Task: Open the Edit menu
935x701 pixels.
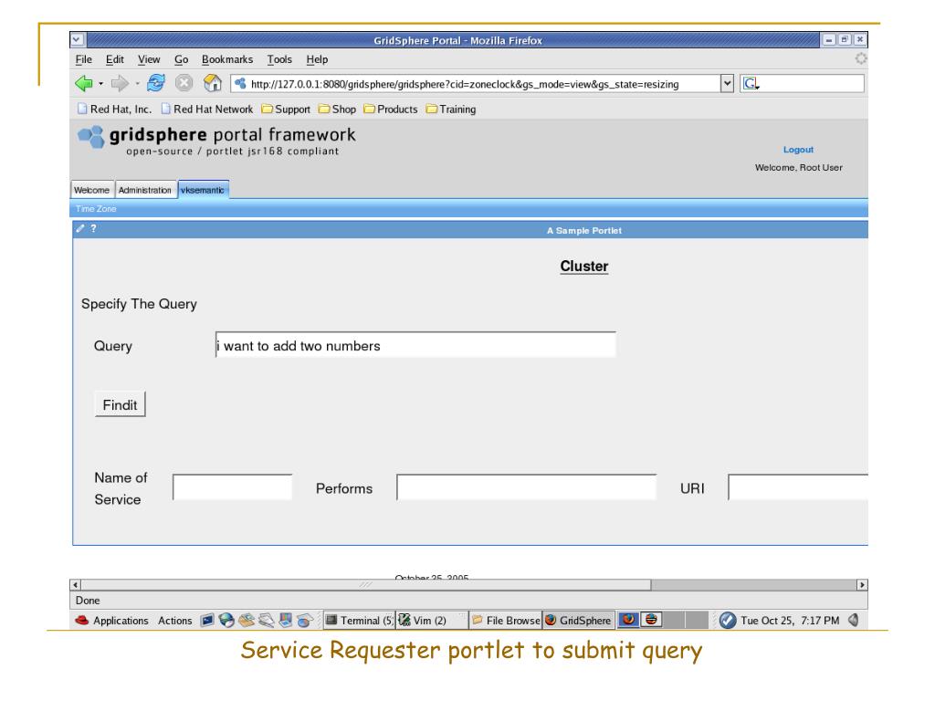Action: point(114,59)
